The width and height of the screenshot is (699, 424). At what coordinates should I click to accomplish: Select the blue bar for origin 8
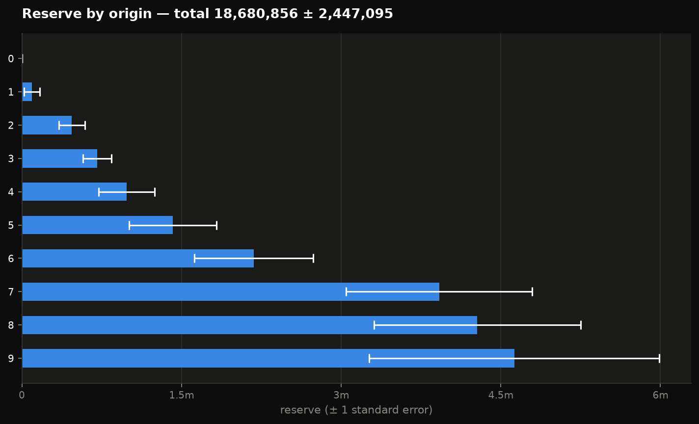tap(250, 325)
